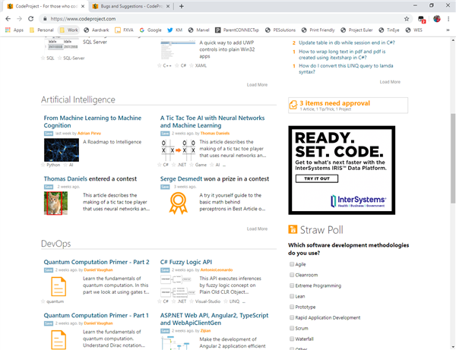Load more articles above Artificial Intelligence heading
The width and height of the screenshot is (456, 350).
tap(257, 85)
